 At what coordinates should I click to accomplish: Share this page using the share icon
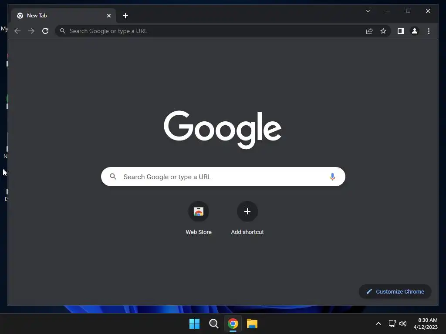coord(369,31)
